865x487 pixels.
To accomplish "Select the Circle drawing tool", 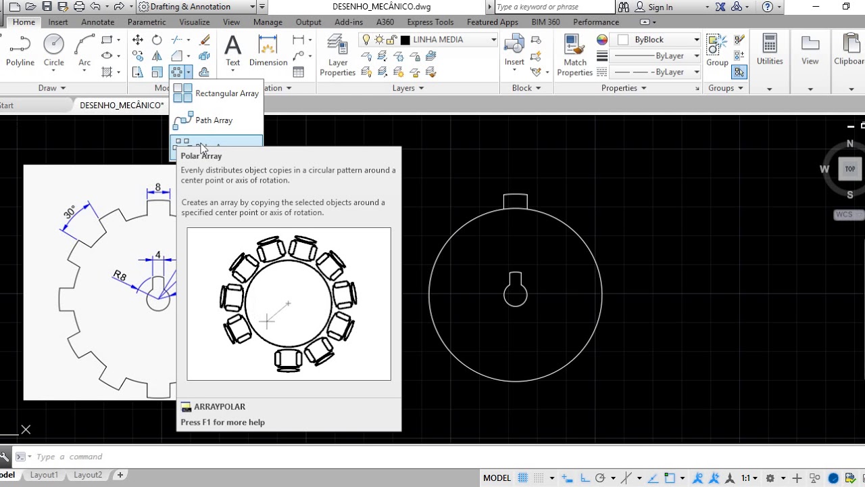I will pos(54,51).
